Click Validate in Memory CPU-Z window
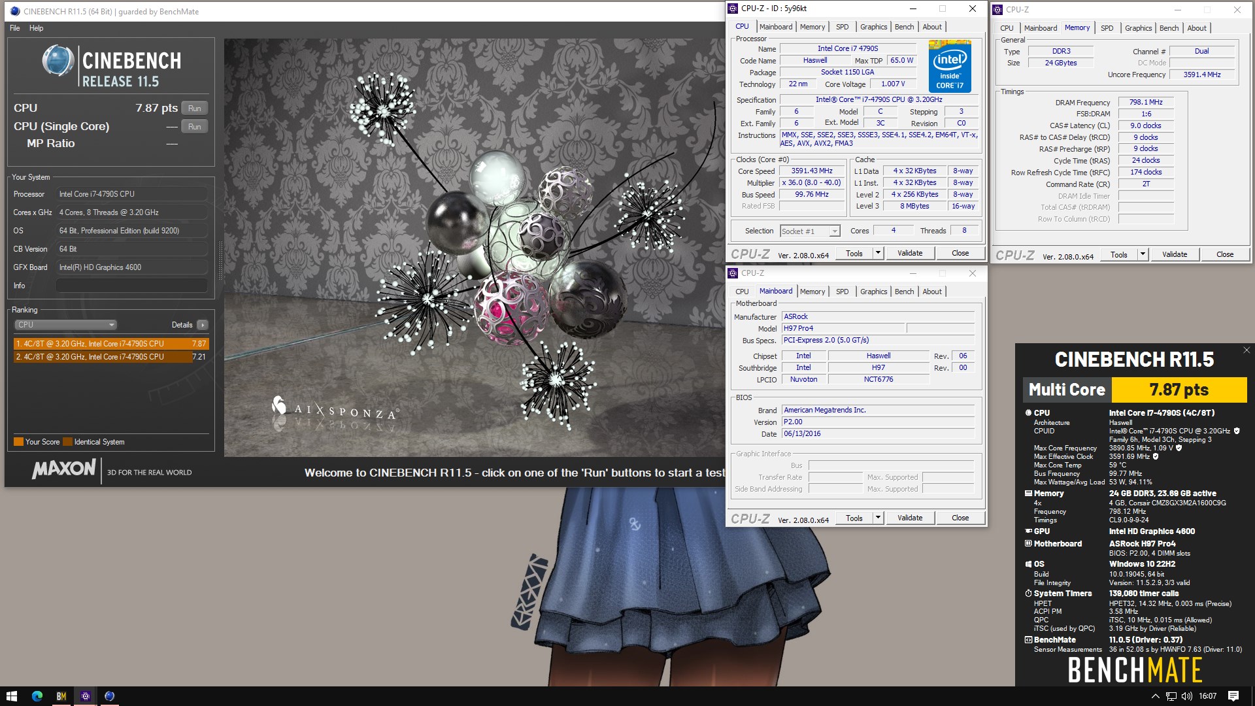 click(1175, 254)
